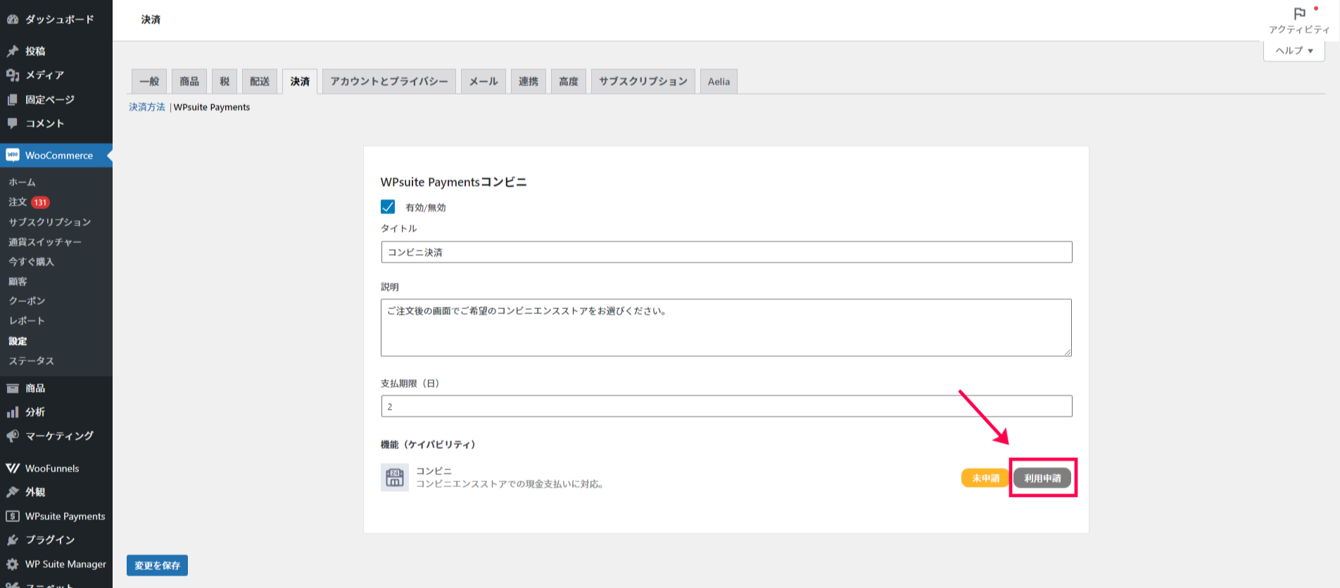This screenshot has width=1340, height=588.
Task: Click the Fixed Pages icon
Action: pyautogui.click(x=13, y=99)
